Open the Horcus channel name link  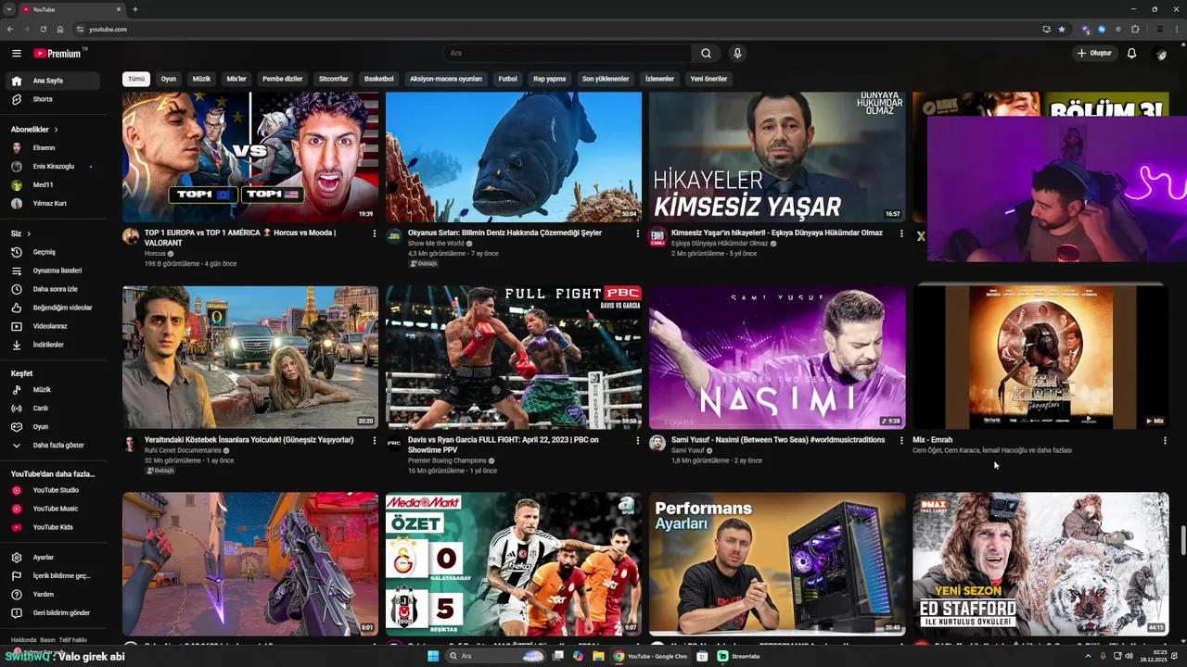click(155, 254)
